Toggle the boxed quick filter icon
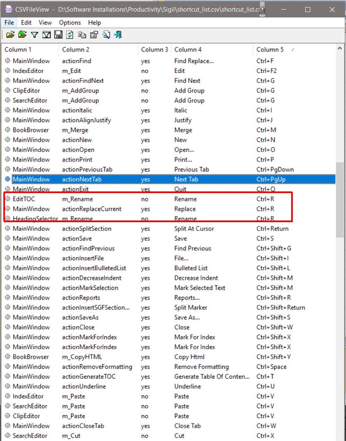346x441 pixels. tap(47, 35)
